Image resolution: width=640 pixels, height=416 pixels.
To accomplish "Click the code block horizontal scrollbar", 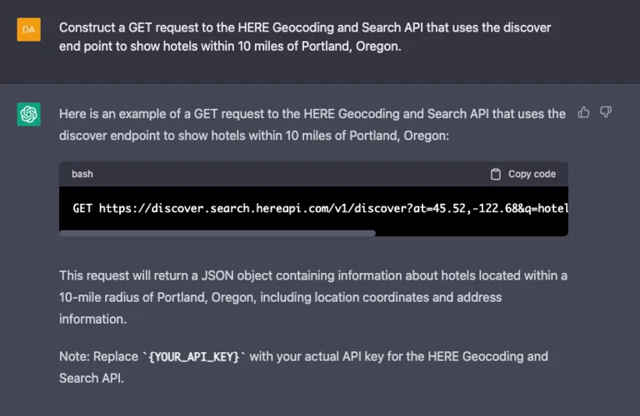I will (217, 233).
